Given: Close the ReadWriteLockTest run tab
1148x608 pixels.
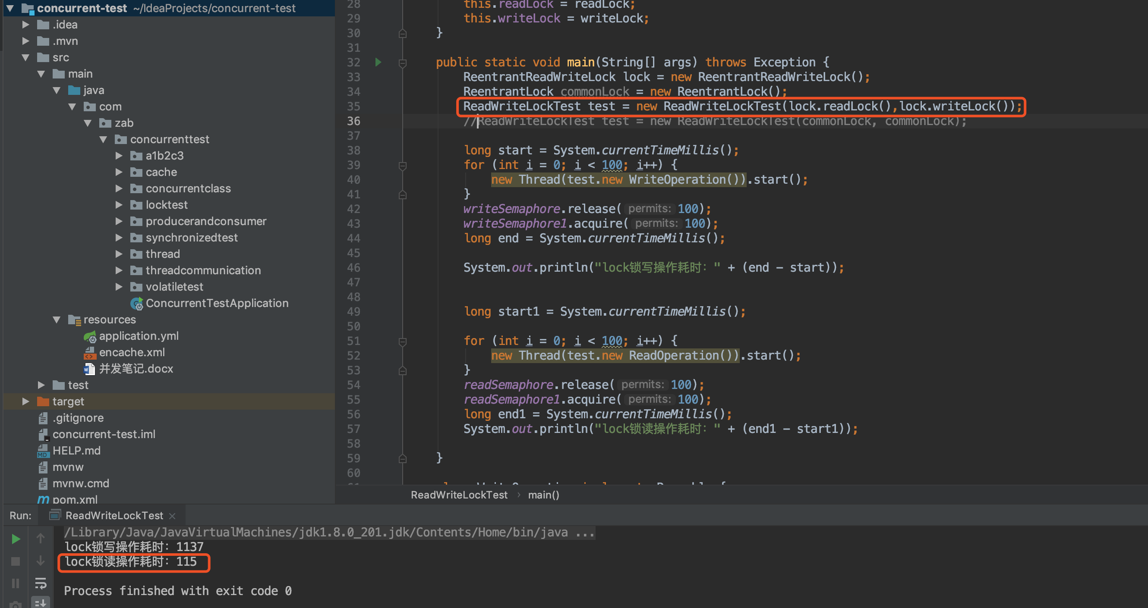Looking at the screenshot, I should coord(173,516).
